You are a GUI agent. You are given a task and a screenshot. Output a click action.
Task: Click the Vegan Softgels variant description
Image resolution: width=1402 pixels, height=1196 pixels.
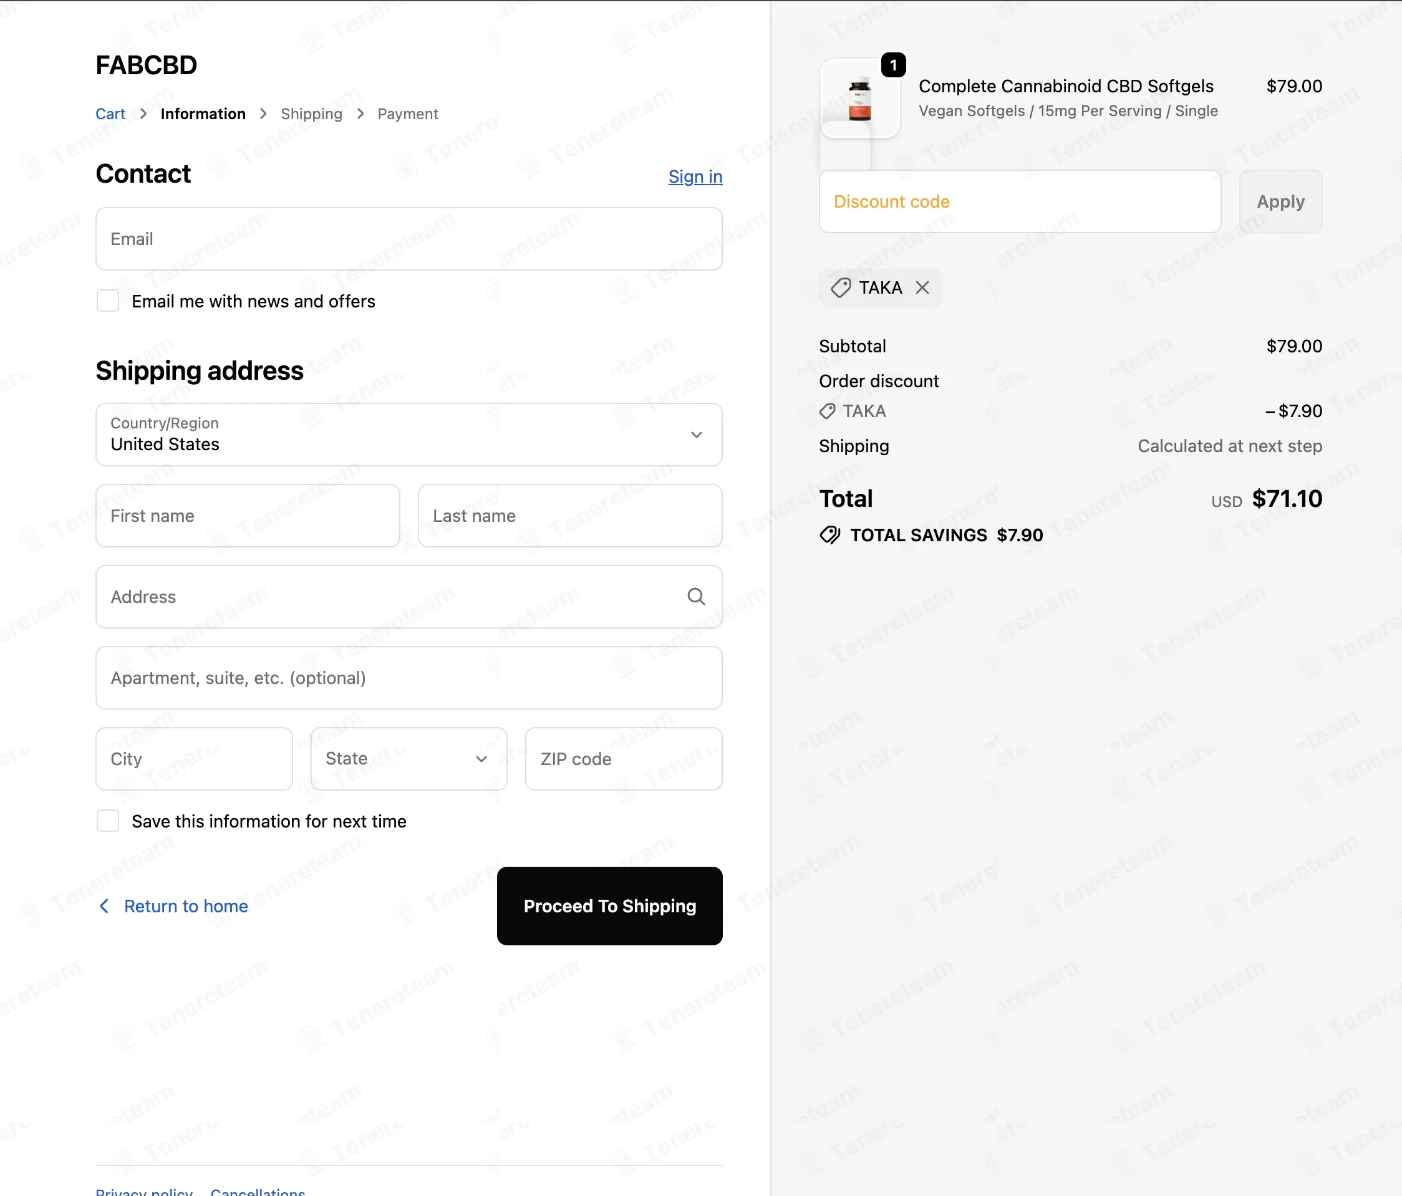tap(1068, 111)
